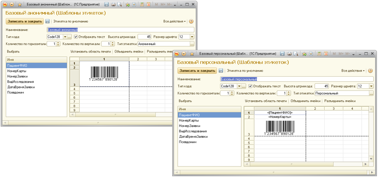Toggle Отображать текст checkbox in Базовый персональный
The height and width of the screenshot is (178, 378).
(250, 86)
